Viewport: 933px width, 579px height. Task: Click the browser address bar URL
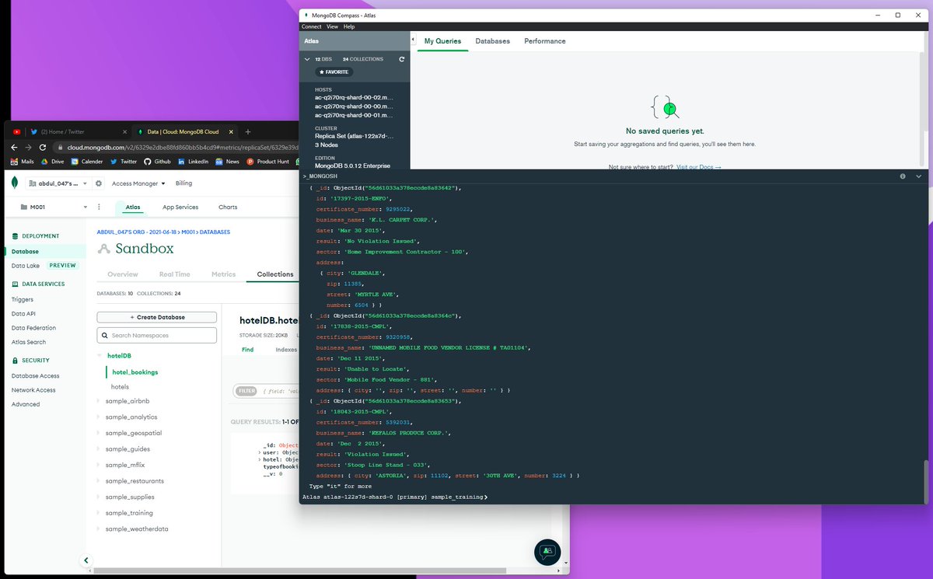183,147
